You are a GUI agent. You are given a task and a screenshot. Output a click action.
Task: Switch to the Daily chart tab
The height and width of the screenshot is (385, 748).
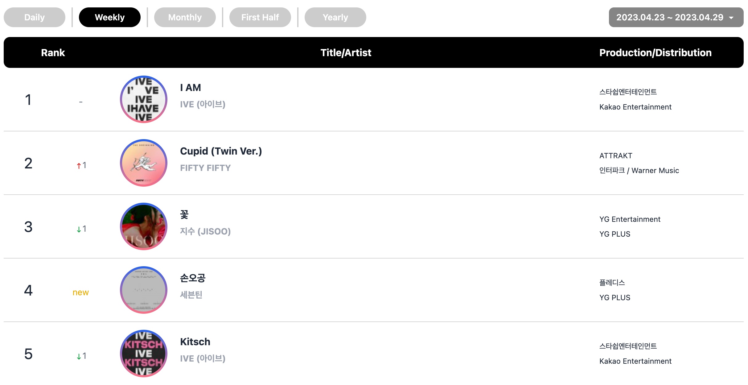click(35, 17)
